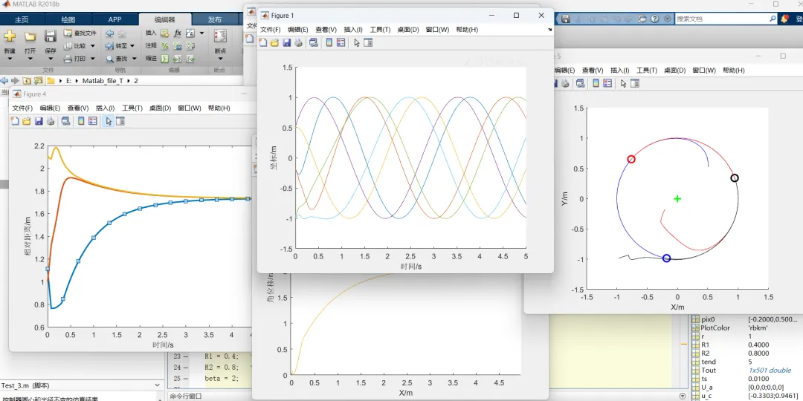Open 桌面(D) menu in Figure 5 window
This screenshot has height=401, width=803.
point(675,70)
